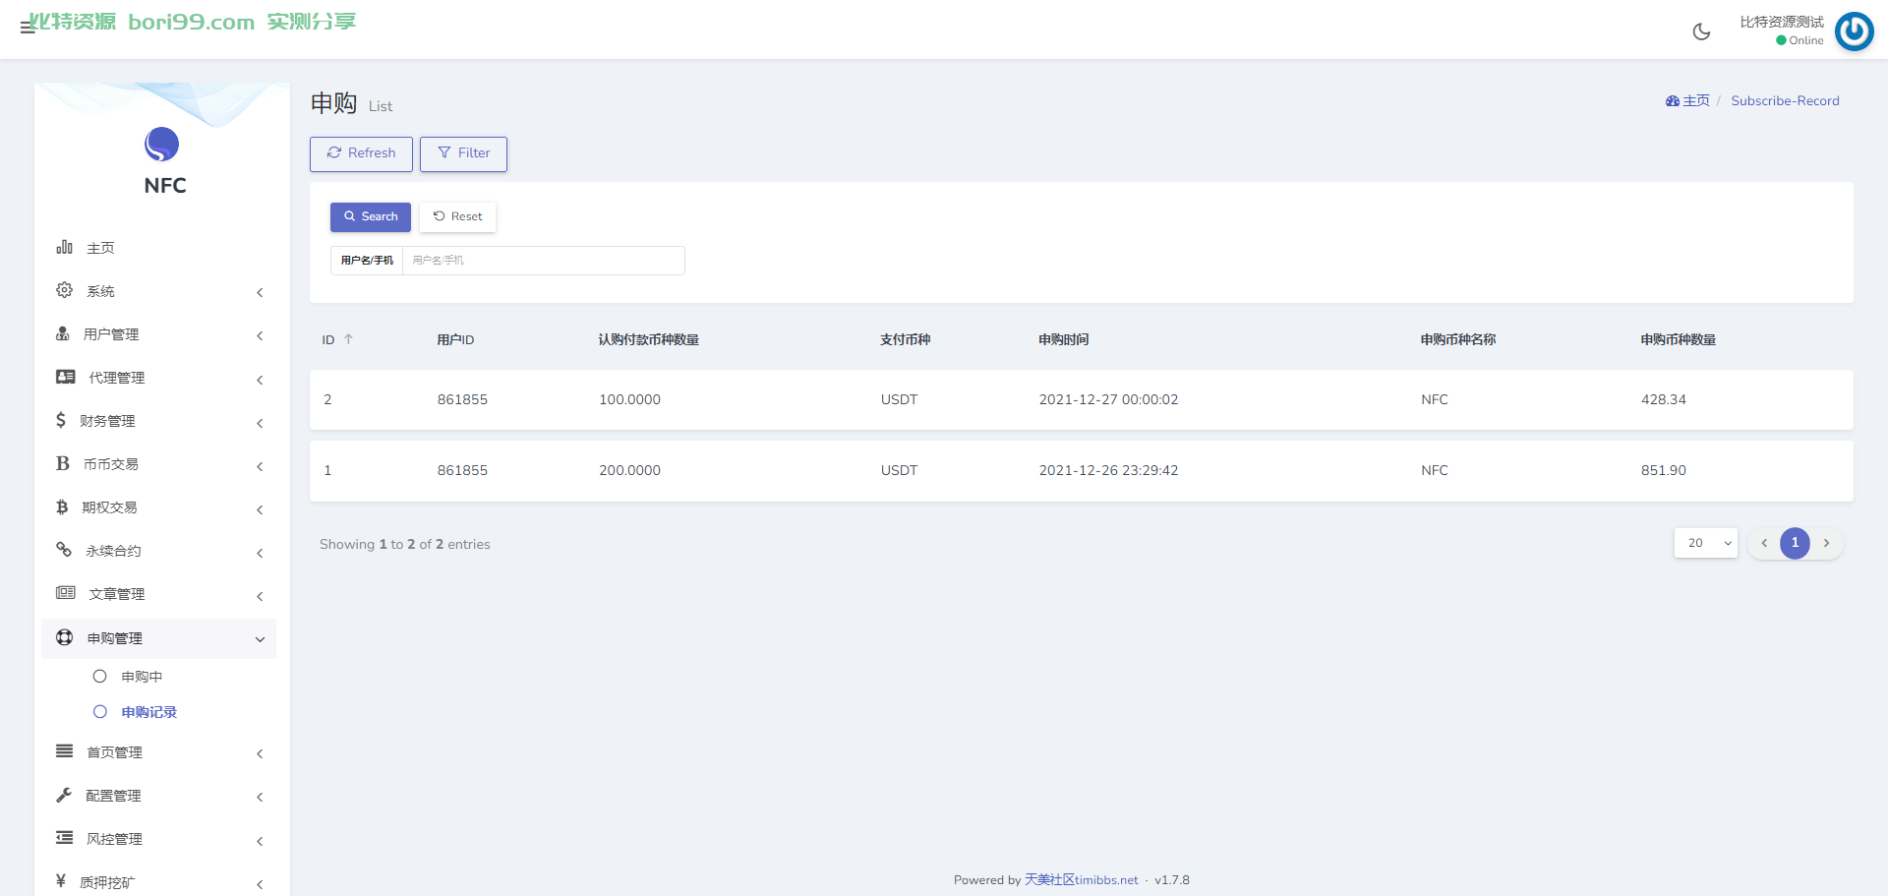Switch to dark mode moon icon
The height and width of the screenshot is (896, 1888).
coord(1701,31)
